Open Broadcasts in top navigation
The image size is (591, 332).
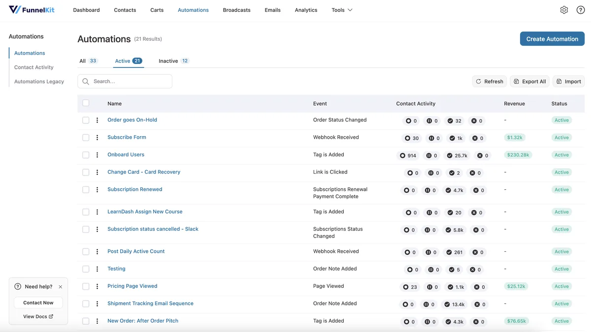pyautogui.click(x=236, y=10)
